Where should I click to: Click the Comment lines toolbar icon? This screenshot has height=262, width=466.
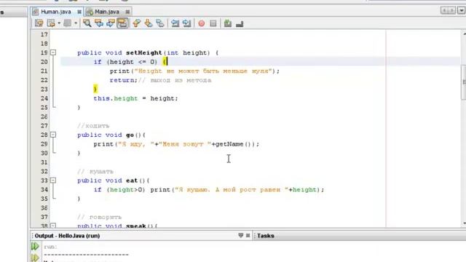point(228,23)
